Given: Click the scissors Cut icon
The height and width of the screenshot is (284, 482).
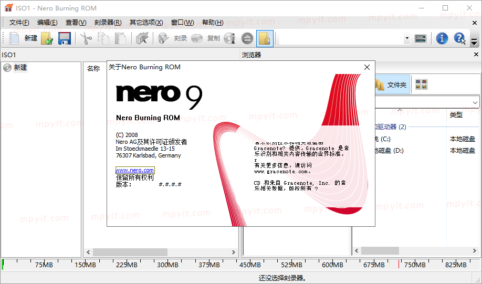Looking at the screenshot, I should click(86, 38).
